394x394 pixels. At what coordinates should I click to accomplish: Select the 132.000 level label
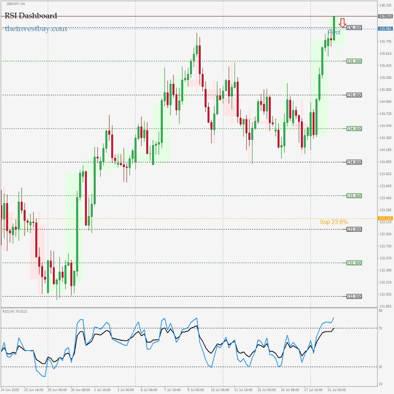[354, 297]
